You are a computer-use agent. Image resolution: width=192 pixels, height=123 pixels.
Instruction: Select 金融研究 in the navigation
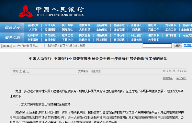coord(102,30)
